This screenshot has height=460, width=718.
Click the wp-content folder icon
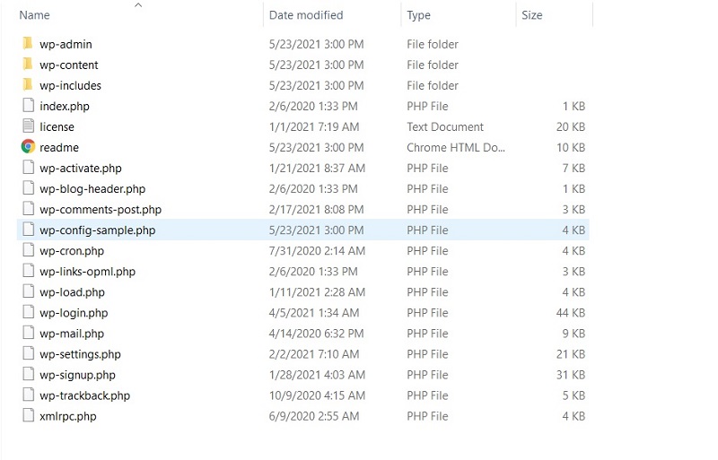tap(28, 64)
